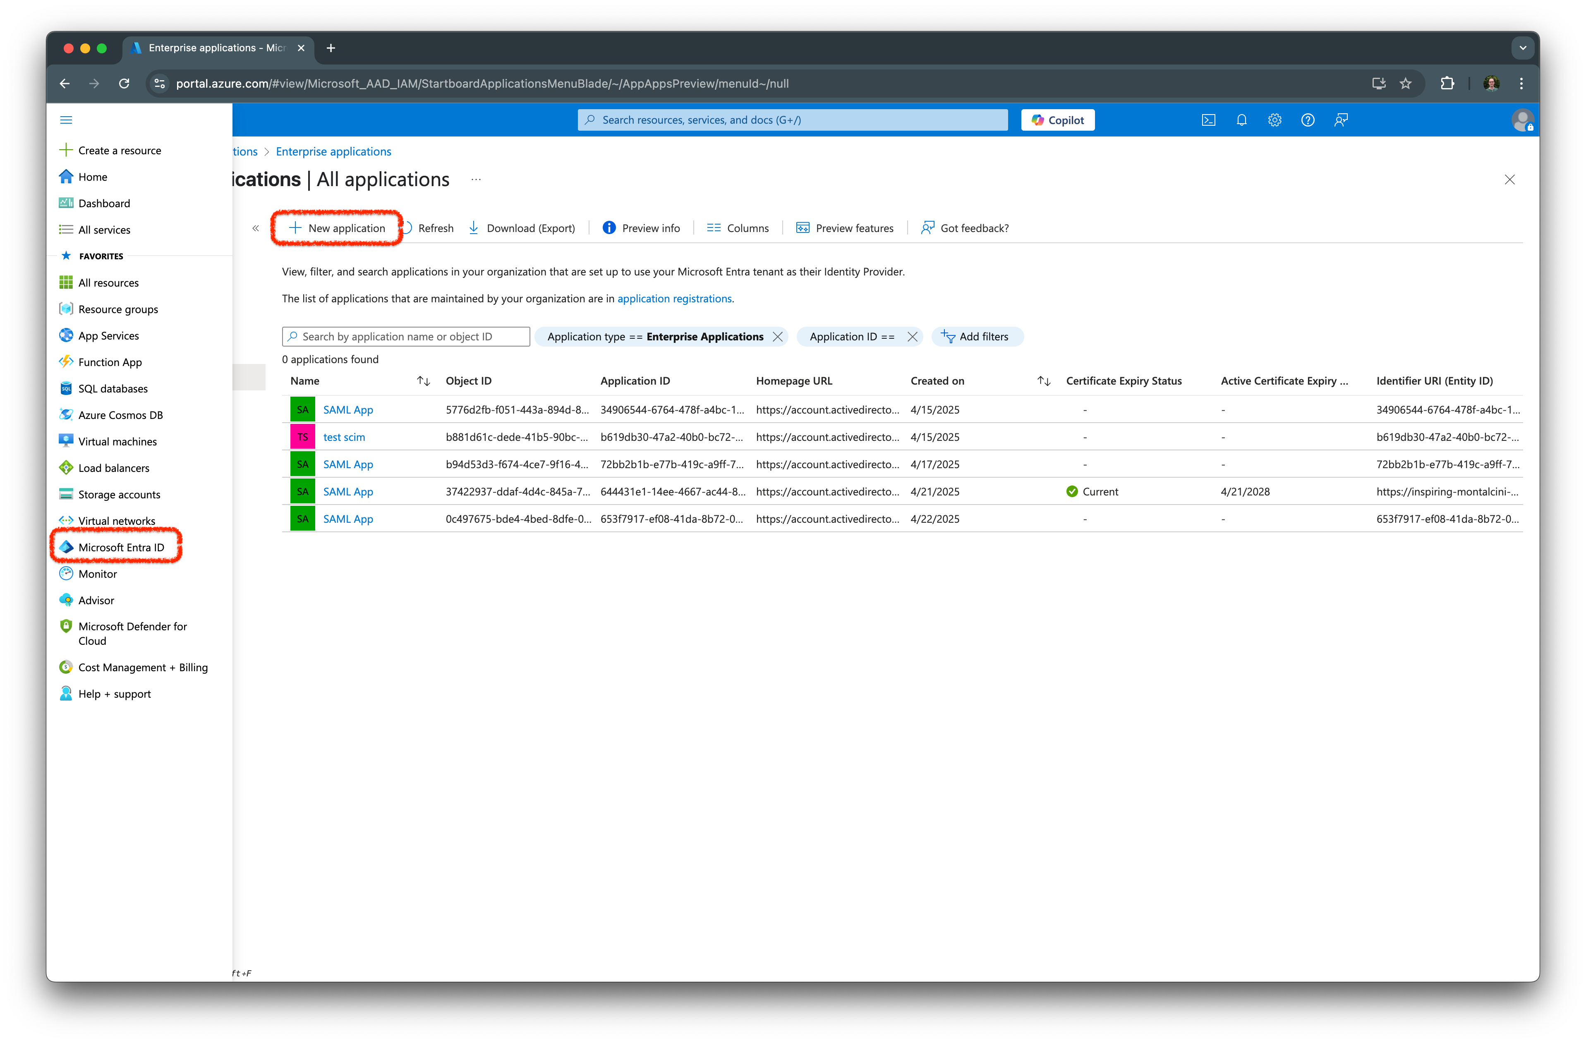Viewport: 1586px width, 1043px height.
Task: Toggle sort on the Created on column
Action: click(1043, 380)
